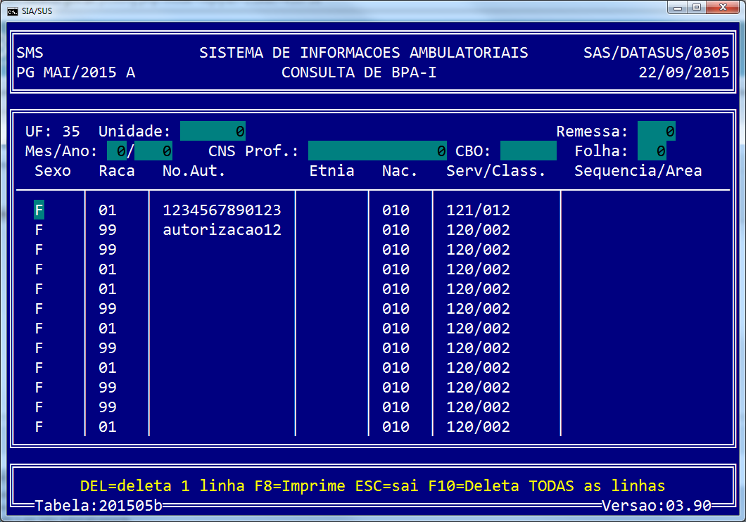Maximize the SIA/SUS console window
The image size is (746, 522).
697,8
